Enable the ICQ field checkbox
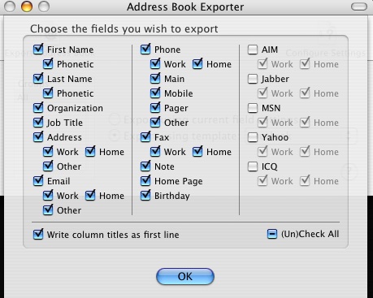Image resolution: width=373 pixels, height=298 pixels. (x=253, y=166)
